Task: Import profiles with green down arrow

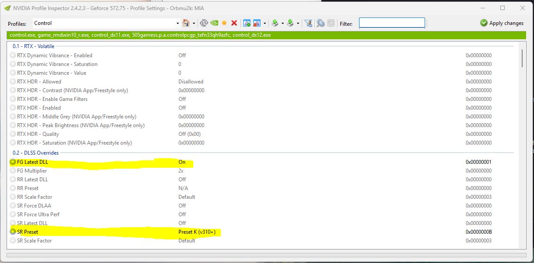Action: [290, 23]
